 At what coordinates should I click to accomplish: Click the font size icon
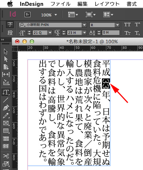click(x=22, y=33)
